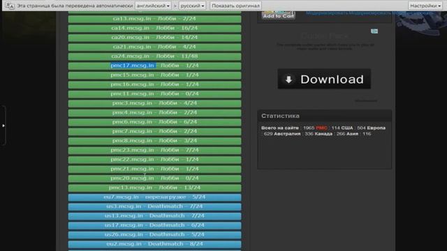
Task: Select the pmc7.mcsg.in Лобби 2/24 row
Action: coord(154,132)
